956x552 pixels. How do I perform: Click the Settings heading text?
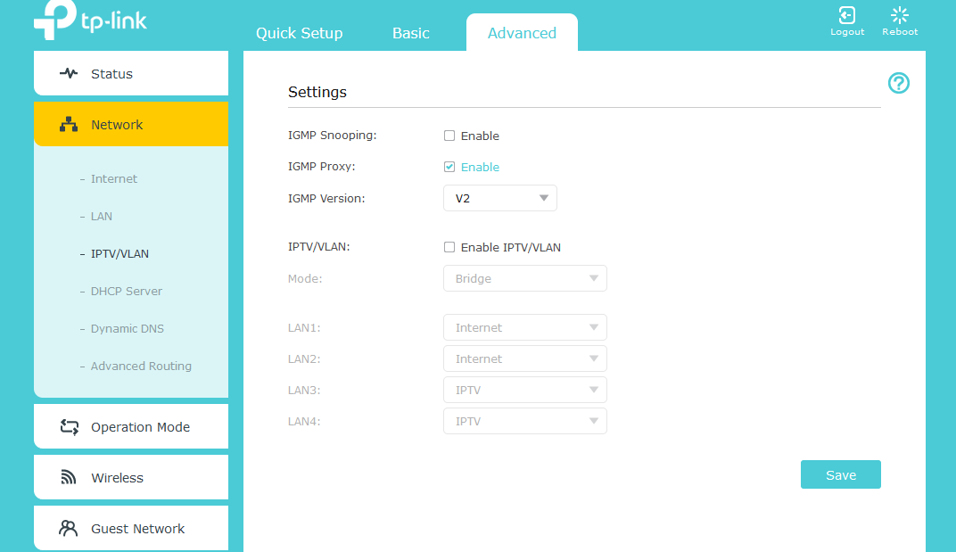[317, 92]
